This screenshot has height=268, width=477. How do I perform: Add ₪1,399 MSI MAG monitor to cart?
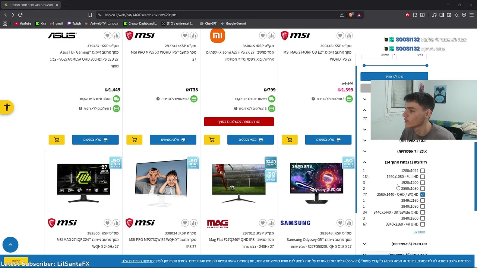[290, 140]
